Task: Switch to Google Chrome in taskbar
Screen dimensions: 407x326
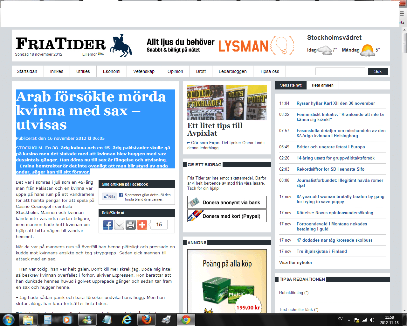Action: pos(186,320)
